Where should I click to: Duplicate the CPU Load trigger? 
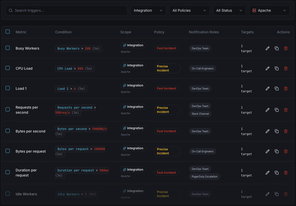[277, 68]
